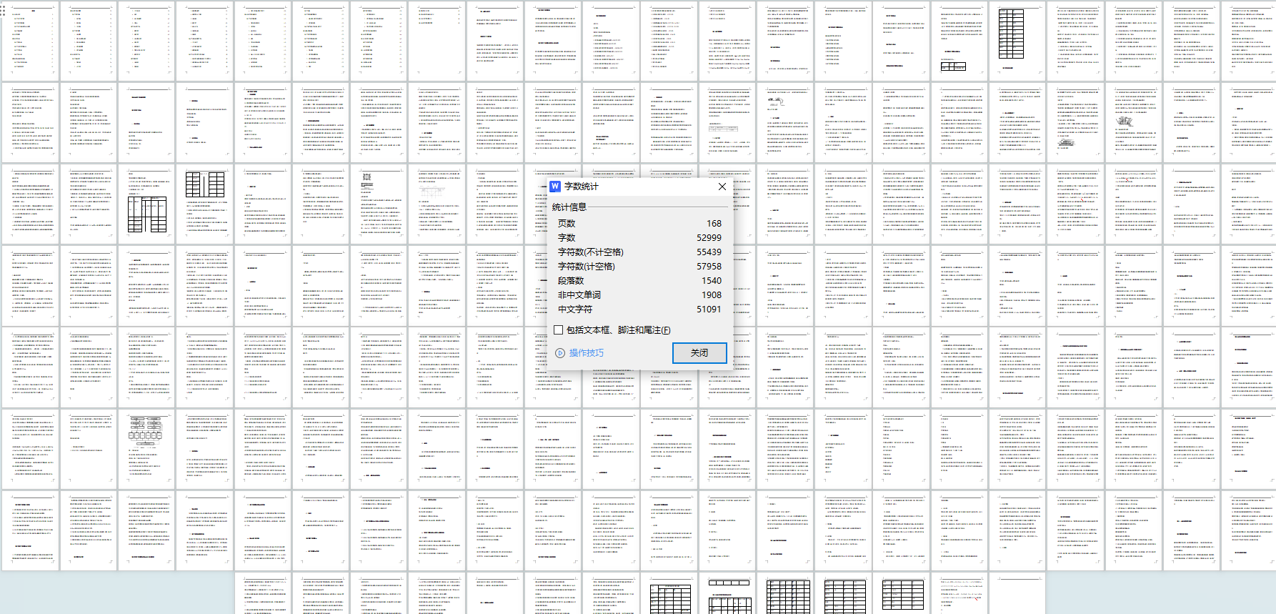Open the 操作技巧 link
Viewport: 1276px width, 614px height.
[x=587, y=353]
